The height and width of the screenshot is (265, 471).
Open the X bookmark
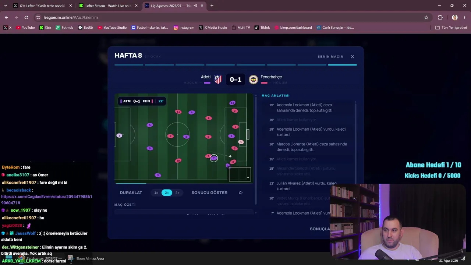(x=7, y=28)
